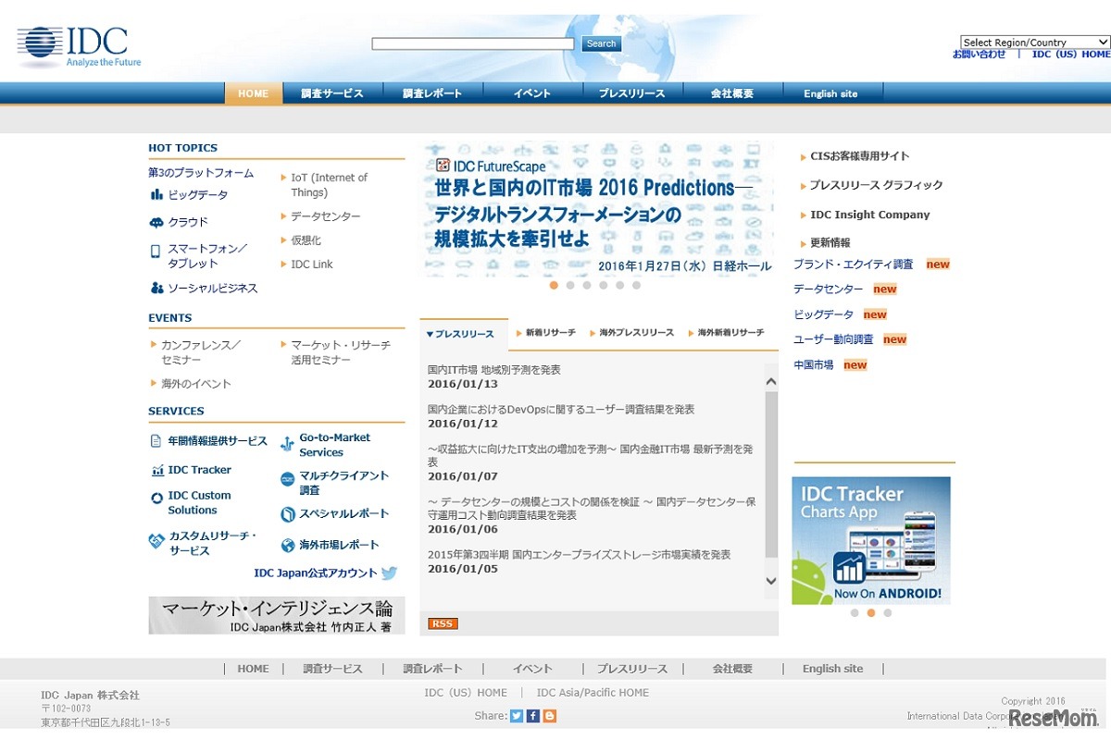Click the smartphone/tablet icon
The height and width of the screenshot is (739, 1111).
[156, 252]
